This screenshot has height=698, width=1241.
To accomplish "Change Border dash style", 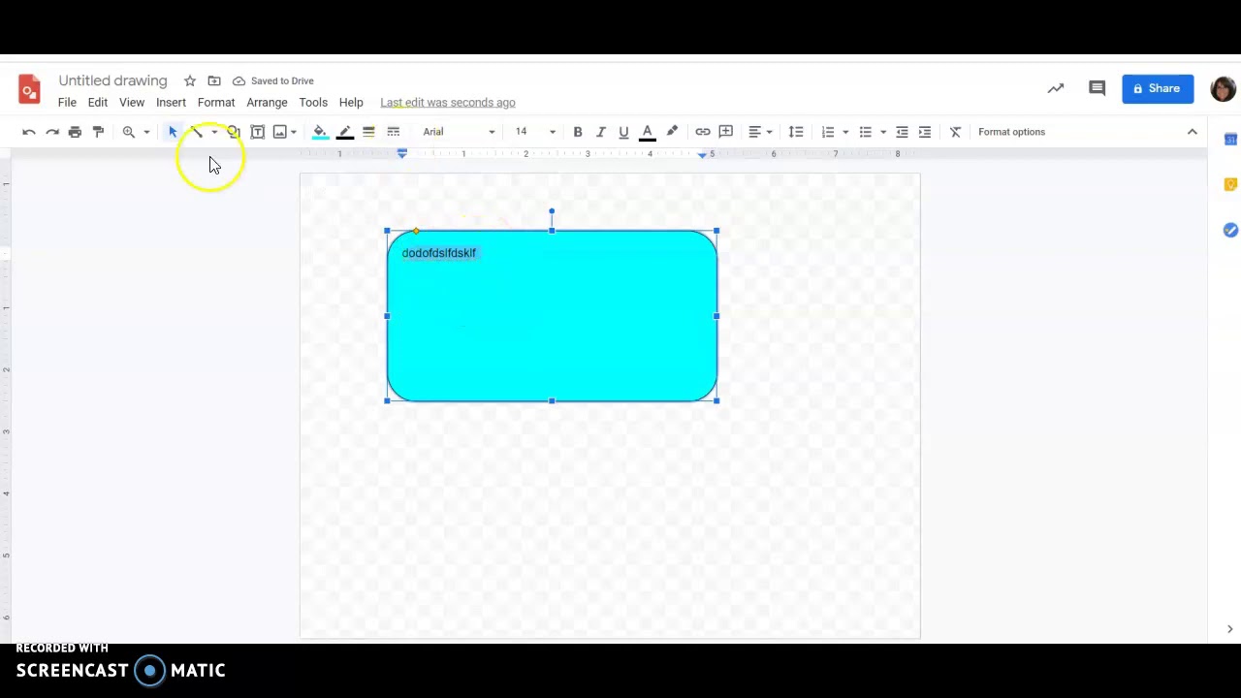I will [393, 132].
